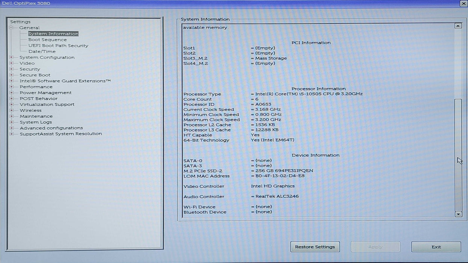This screenshot has width=468, height=263.
Task: Collapse the General tree node
Action: pos(11,28)
